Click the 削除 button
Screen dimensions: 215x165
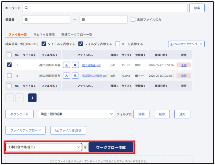coord(162,114)
